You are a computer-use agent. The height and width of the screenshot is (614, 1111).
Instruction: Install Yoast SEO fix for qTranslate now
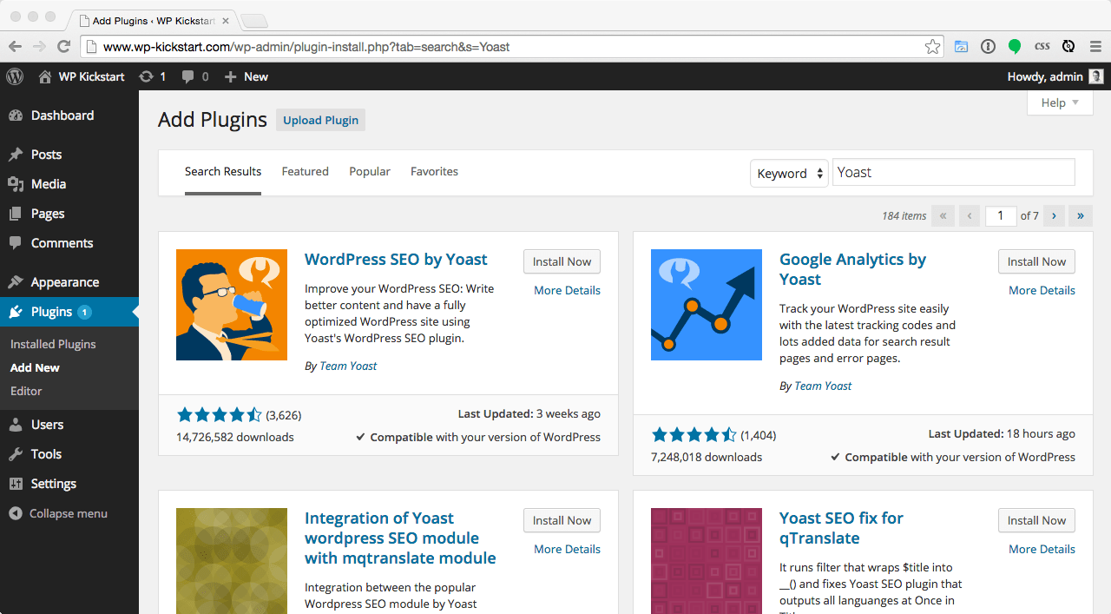coord(1036,520)
